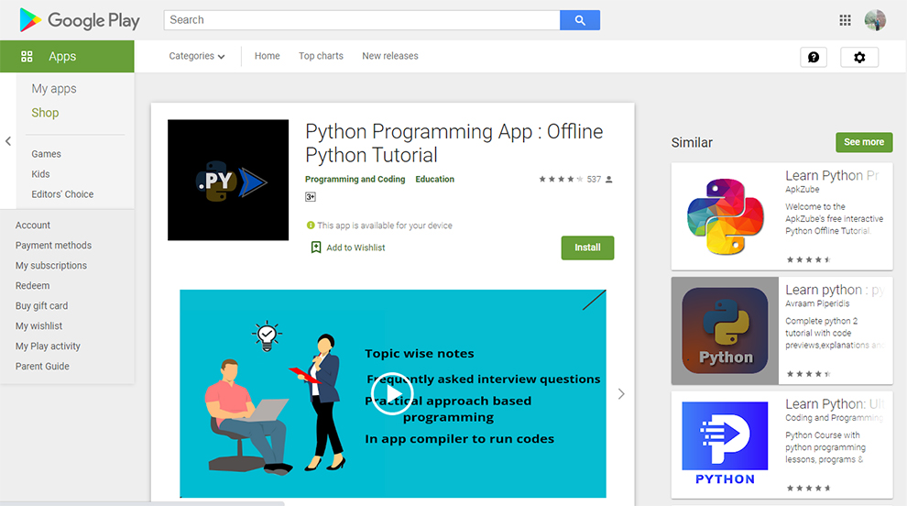The width and height of the screenshot is (907, 506).
Task: Show next screenshot with right chevron
Action: (x=621, y=393)
